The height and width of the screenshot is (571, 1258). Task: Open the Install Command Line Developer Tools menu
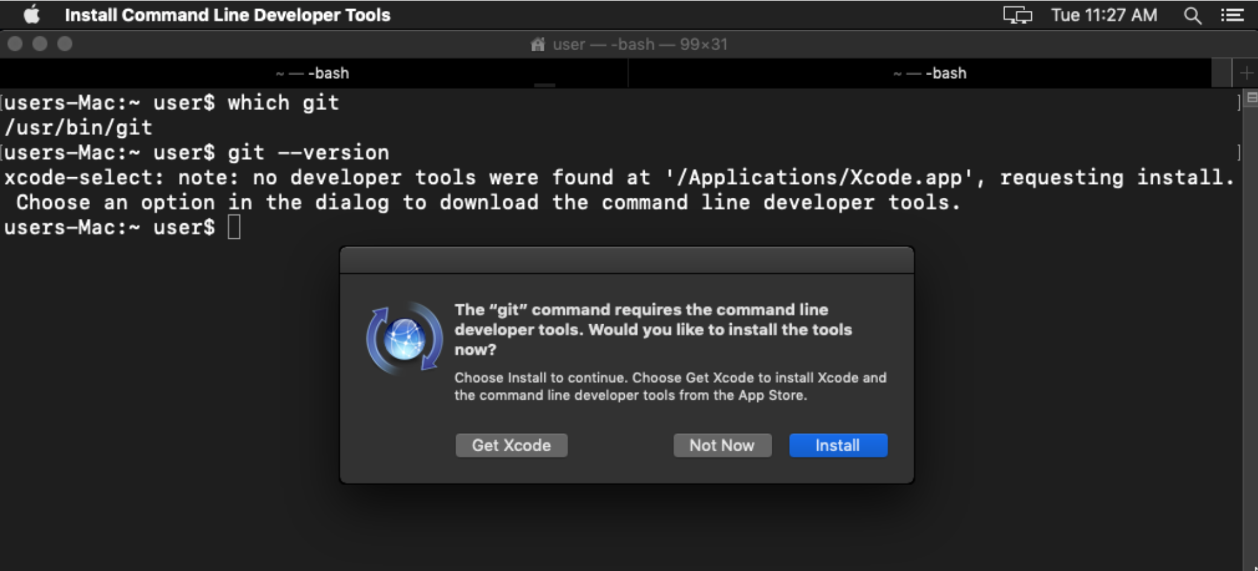[x=227, y=15]
